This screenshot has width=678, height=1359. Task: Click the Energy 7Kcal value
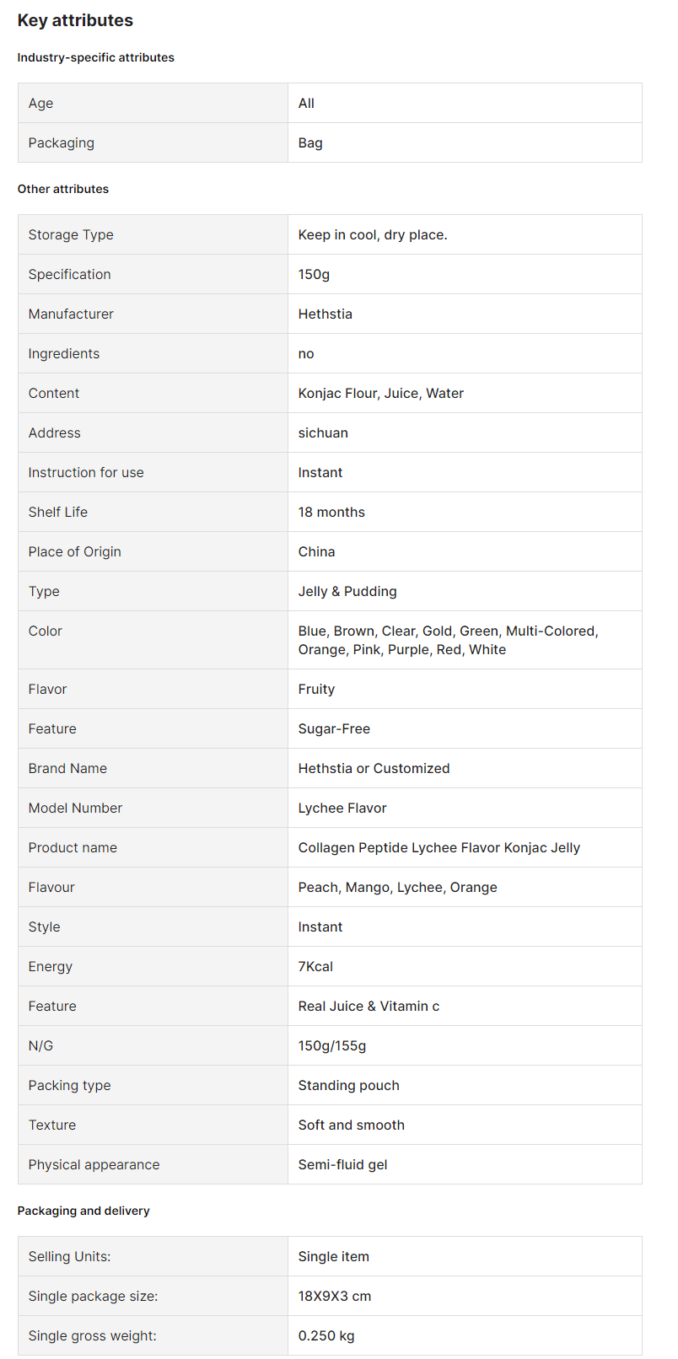tap(315, 967)
